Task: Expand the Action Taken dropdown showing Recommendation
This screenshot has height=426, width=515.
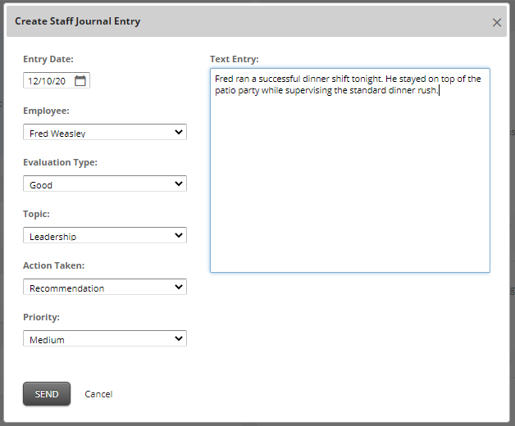Action: [105, 288]
